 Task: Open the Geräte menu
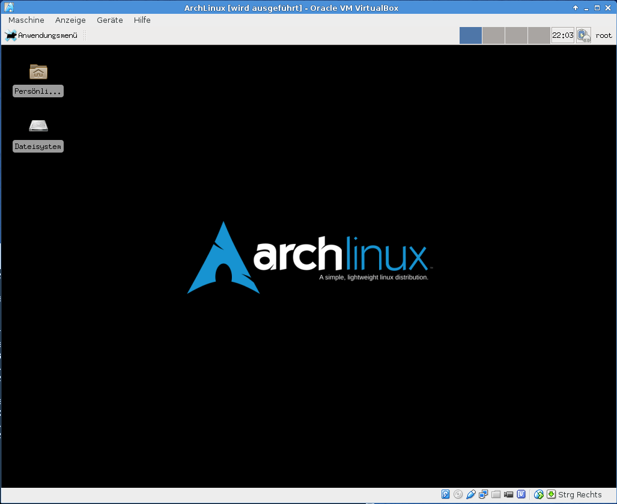point(109,20)
